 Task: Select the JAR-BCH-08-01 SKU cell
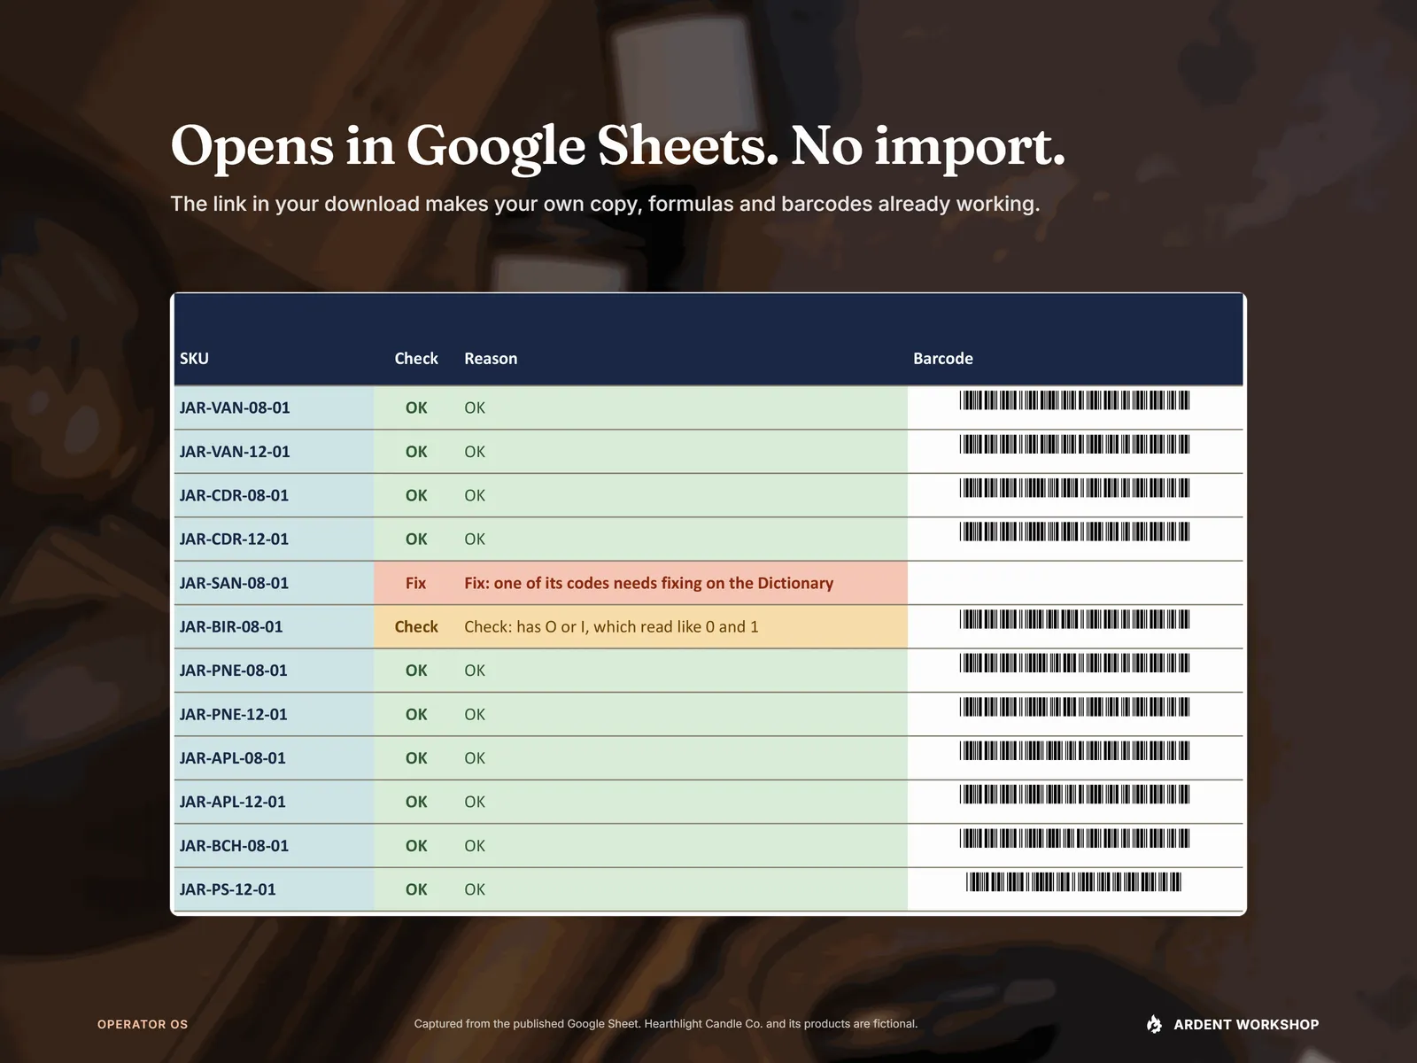(x=274, y=846)
